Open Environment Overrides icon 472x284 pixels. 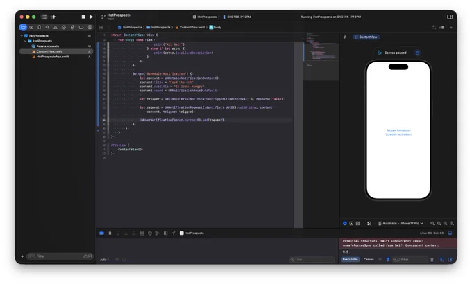[x=165, y=233]
